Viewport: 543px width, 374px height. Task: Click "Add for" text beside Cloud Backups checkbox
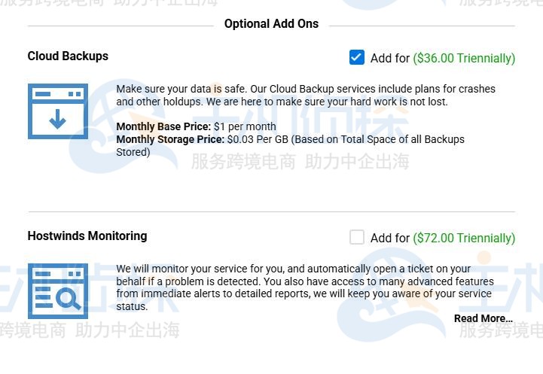390,58
